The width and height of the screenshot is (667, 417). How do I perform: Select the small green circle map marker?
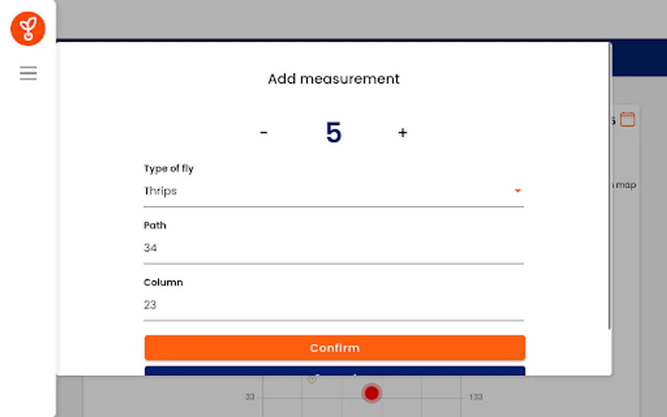(x=312, y=379)
